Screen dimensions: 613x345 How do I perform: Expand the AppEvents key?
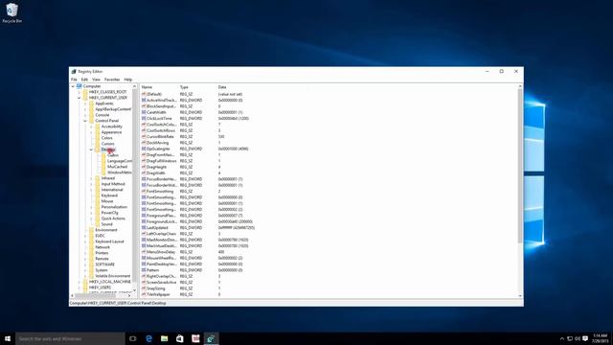(x=85, y=103)
